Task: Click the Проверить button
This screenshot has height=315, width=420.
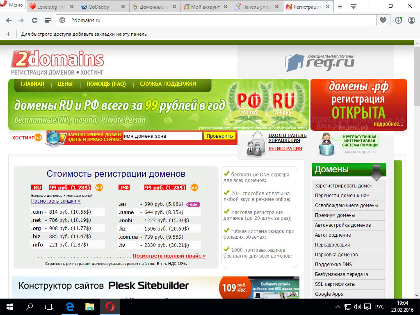Action: click(220, 136)
